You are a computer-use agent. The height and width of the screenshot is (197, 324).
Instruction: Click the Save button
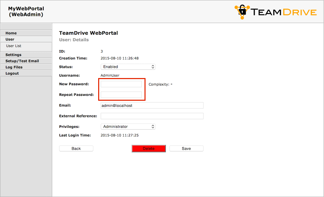(x=186, y=149)
